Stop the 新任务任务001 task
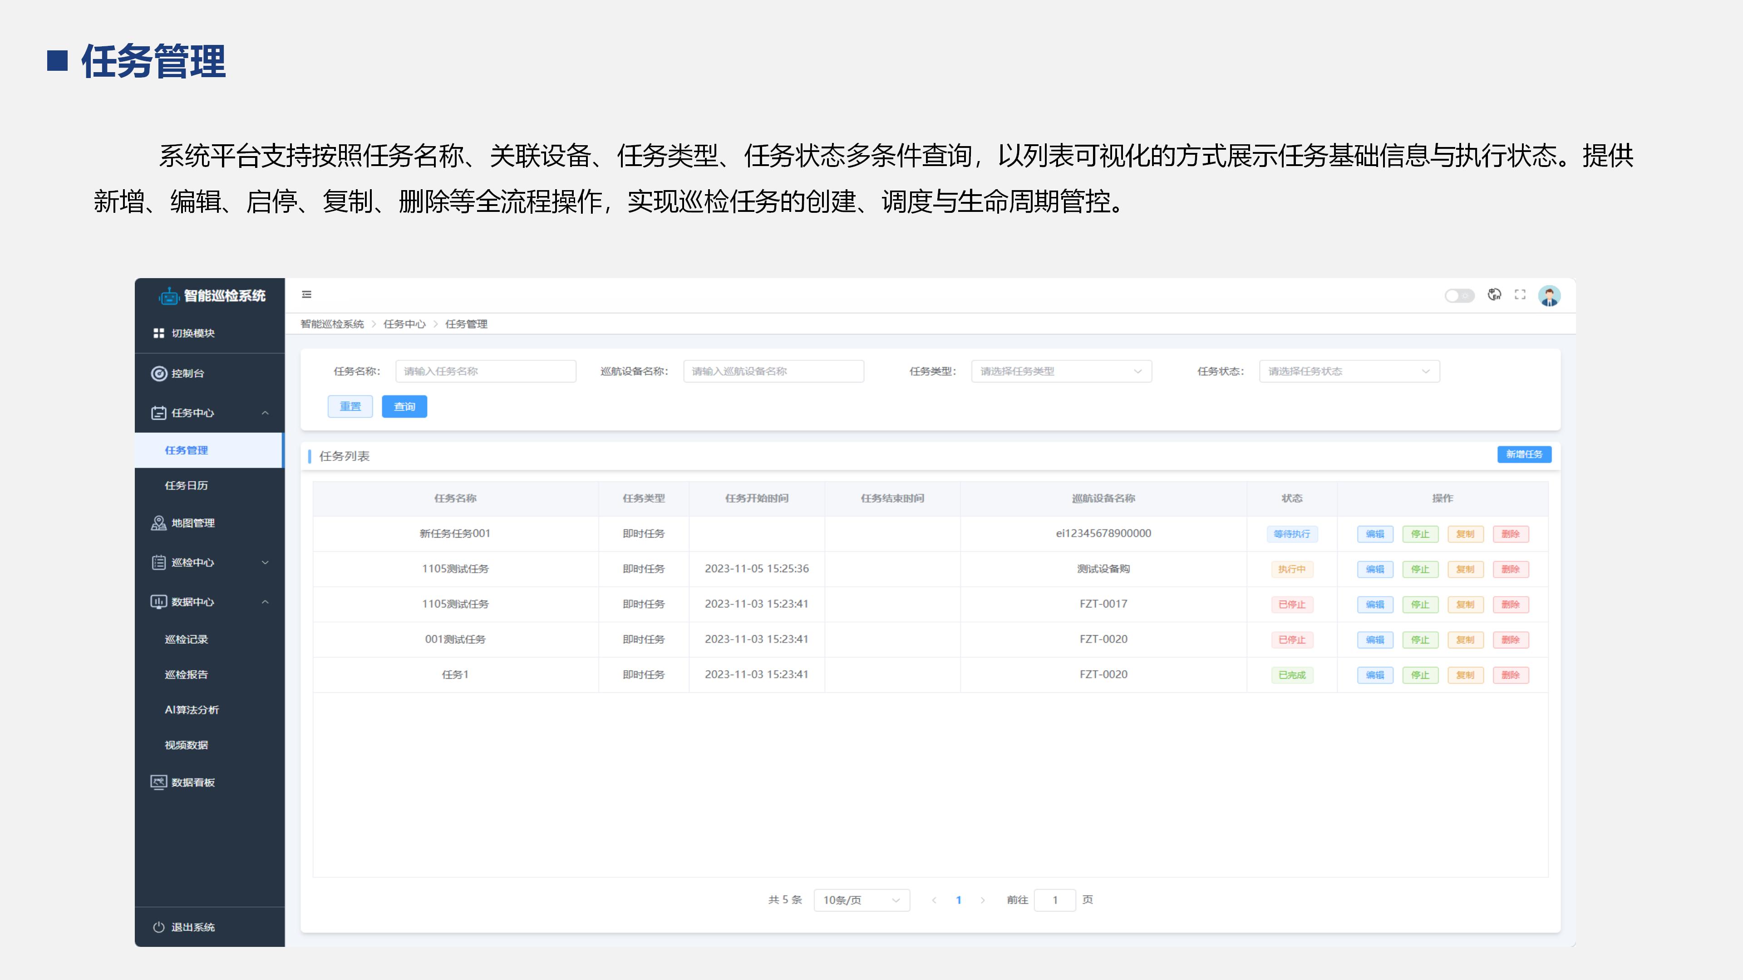1743x980 pixels. (x=1420, y=534)
